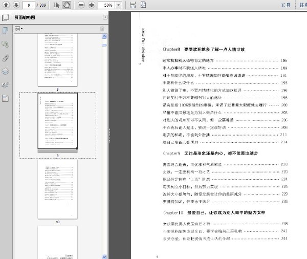The height and width of the screenshot is (259, 307).
Task: Open the page thumbnails panel icon
Action: [x=5, y=17]
